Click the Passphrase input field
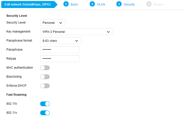The width and height of the screenshot is (184, 123). [60, 50]
